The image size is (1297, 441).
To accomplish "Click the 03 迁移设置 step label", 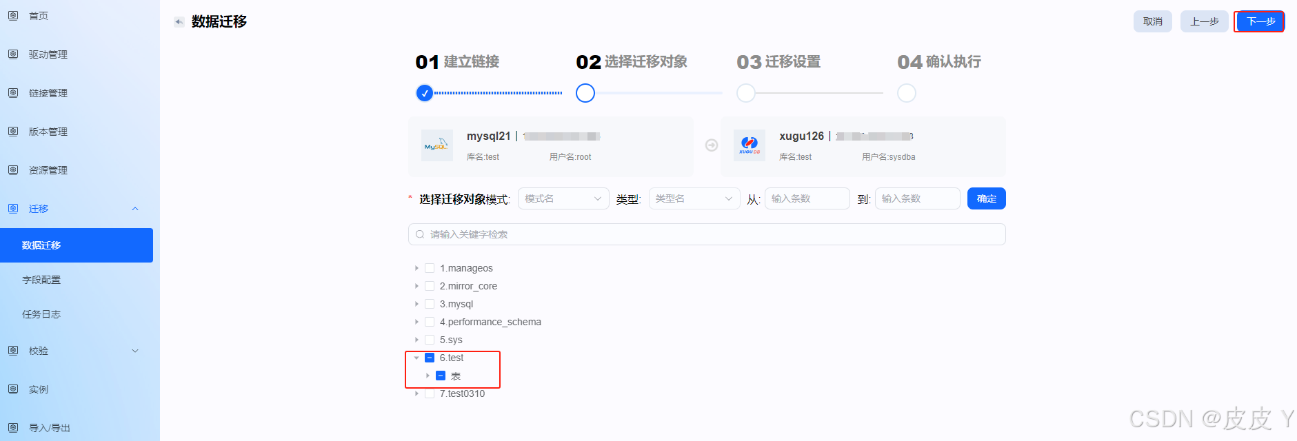I will [778, 62].
